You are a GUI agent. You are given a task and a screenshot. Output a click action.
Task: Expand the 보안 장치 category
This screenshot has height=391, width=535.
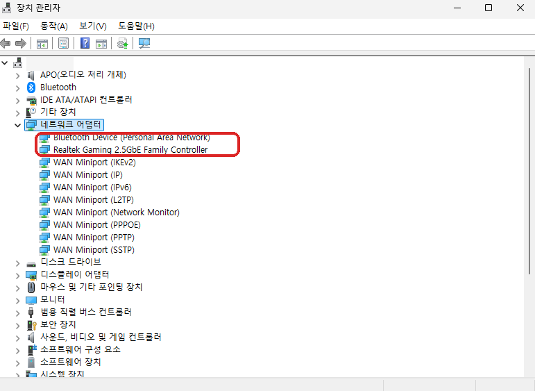[x=18, y=326]
